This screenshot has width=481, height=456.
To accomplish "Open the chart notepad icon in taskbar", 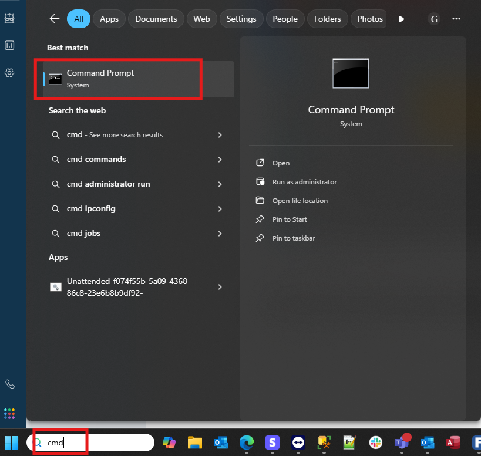I will point(349,443).
